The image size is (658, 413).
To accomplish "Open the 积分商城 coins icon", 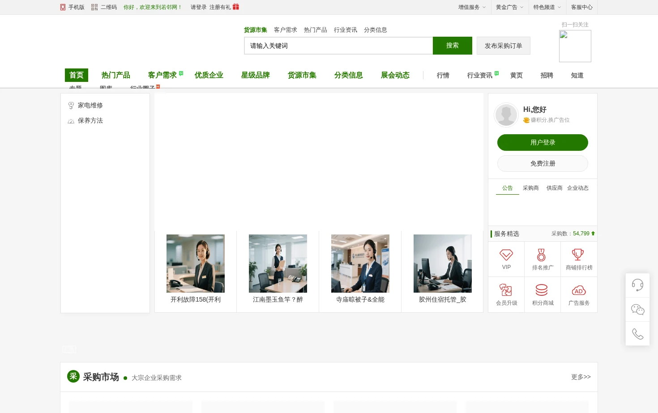I will point(542,290).
